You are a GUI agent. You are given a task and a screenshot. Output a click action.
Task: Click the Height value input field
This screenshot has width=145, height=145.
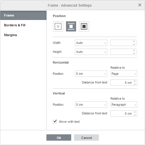pyautogui.click(x=123, y=52)
